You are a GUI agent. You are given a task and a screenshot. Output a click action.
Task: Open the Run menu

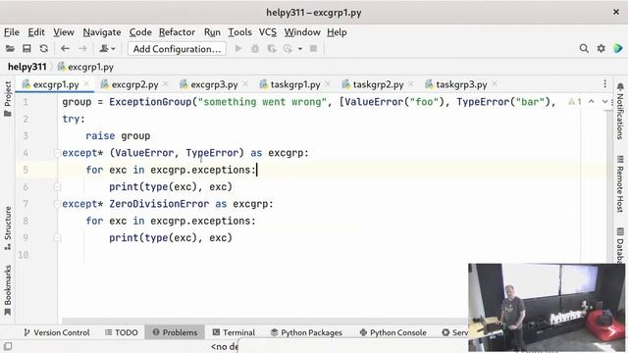[x=212, y=32]
